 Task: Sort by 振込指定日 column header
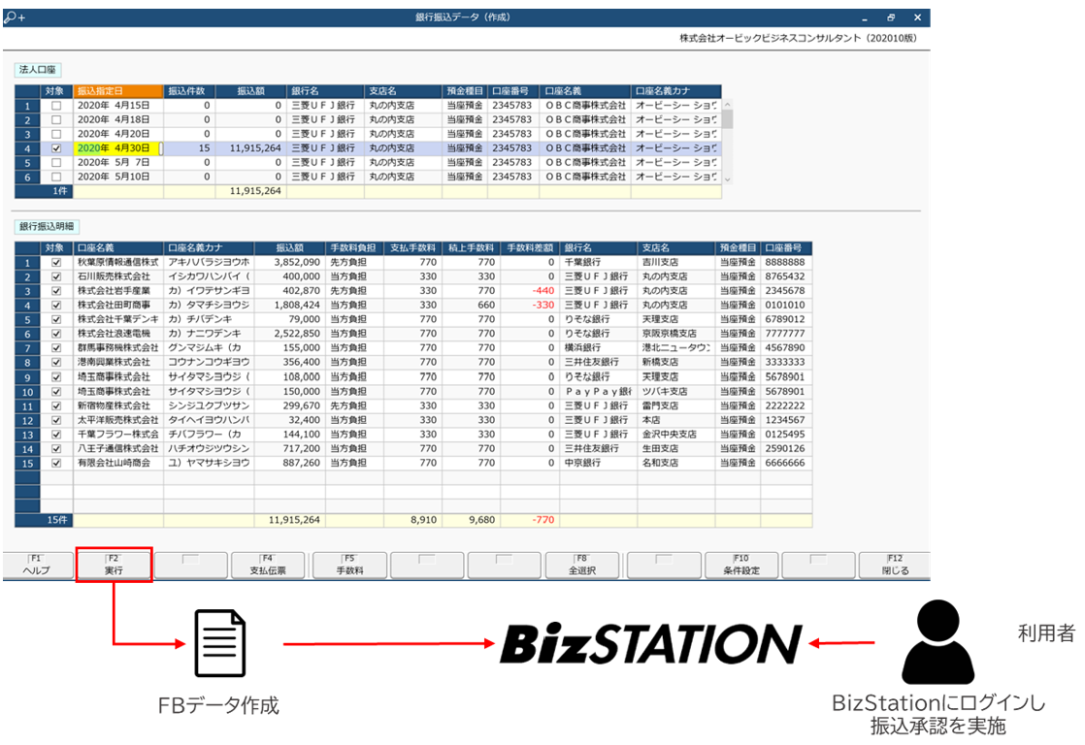(116, 91)
